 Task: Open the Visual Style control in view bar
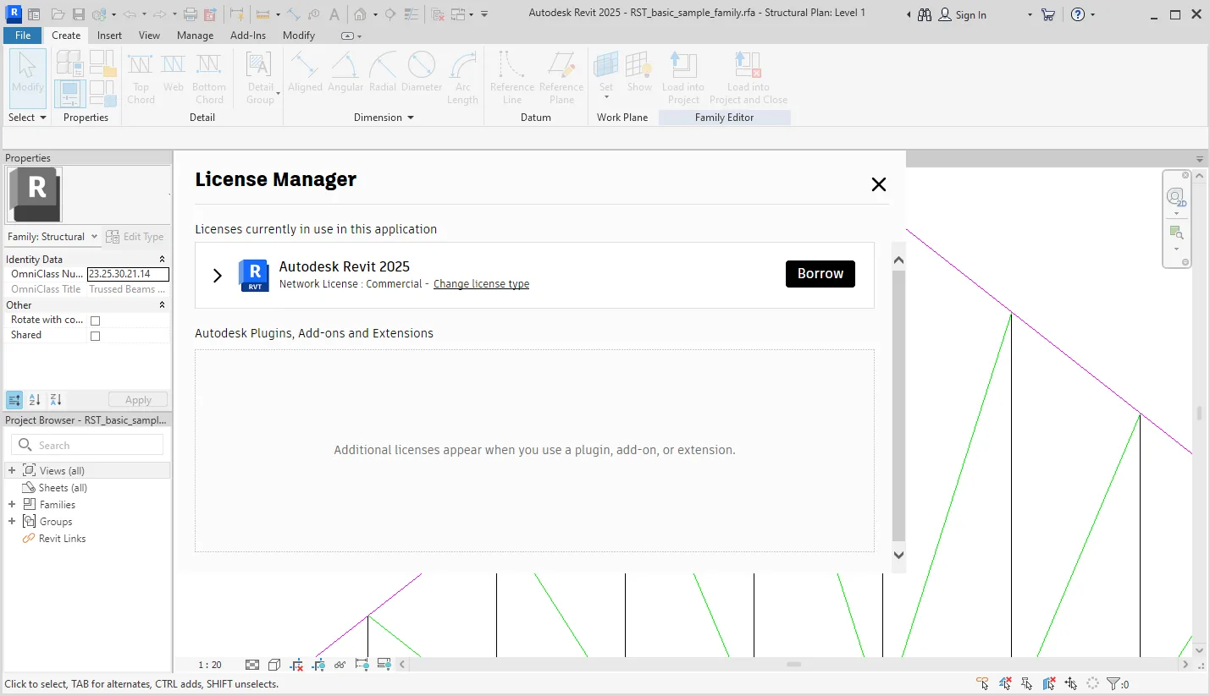click(274, 665)
